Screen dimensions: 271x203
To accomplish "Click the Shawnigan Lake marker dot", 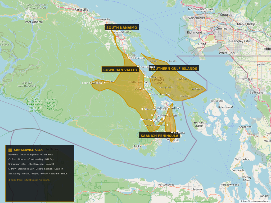I will click(x=142, y=109).
